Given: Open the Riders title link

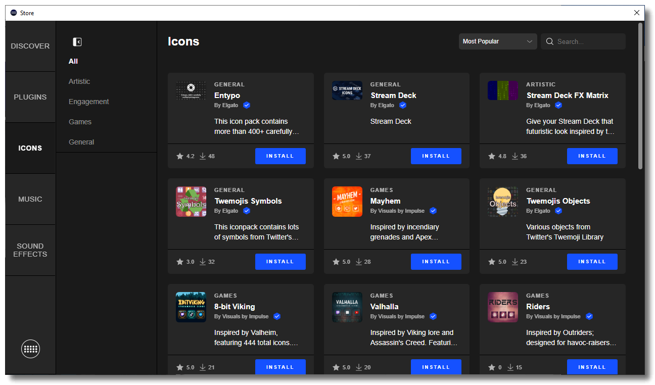Looking at the screenshot, I should tap(538, 307).
